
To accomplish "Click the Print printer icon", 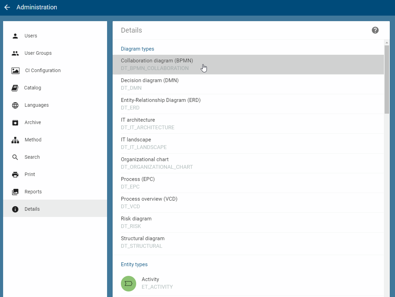I will click(15, 174).
